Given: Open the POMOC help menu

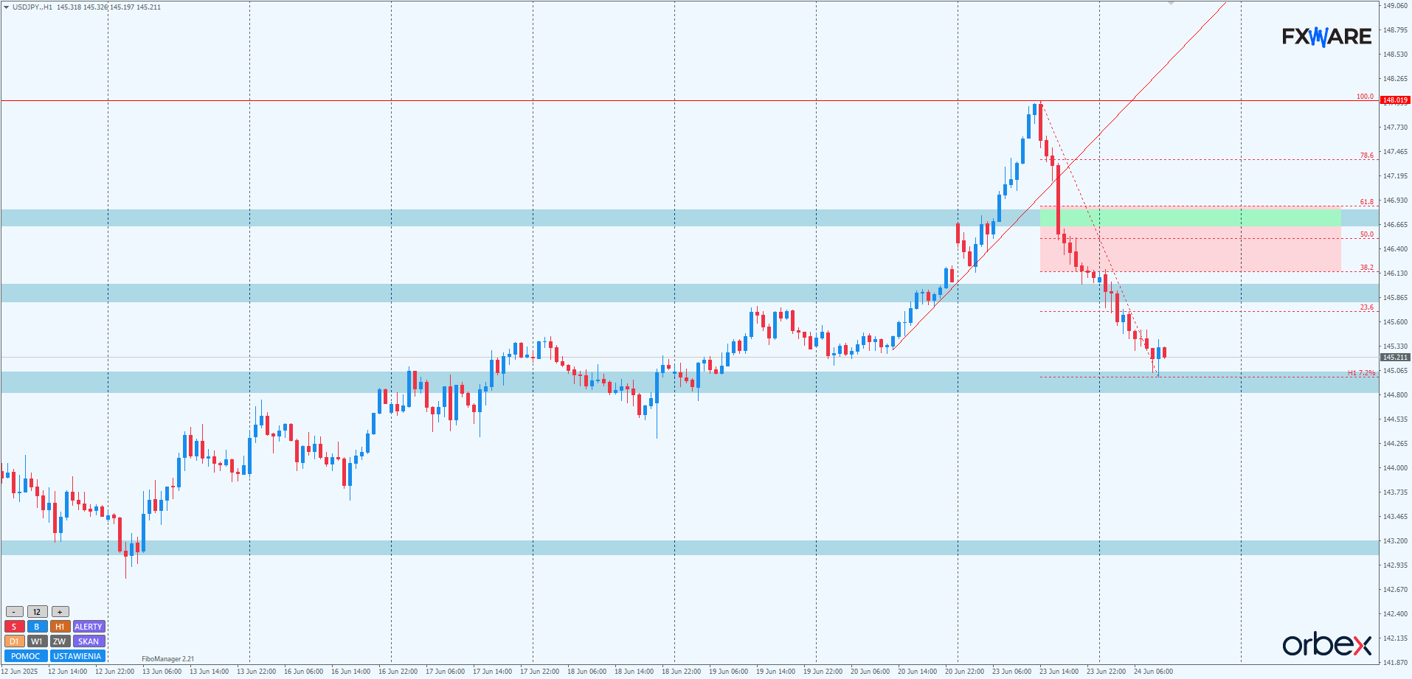Looking at the screenshot, I should tap(26, 656).
